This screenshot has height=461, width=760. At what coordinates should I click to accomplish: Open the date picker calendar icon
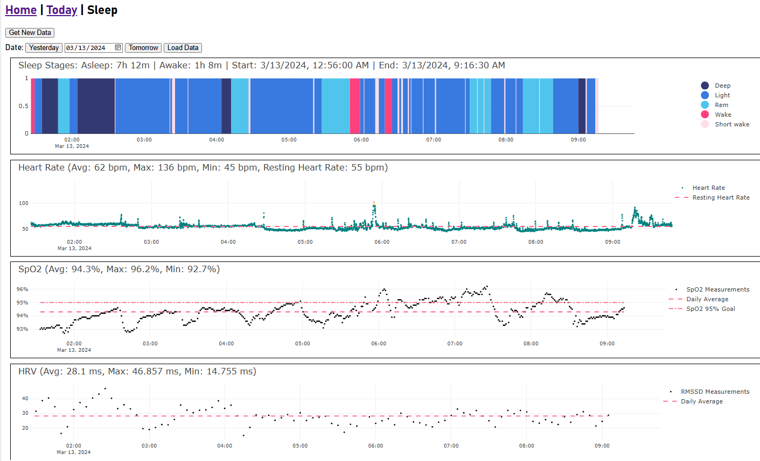pyautogui.click(x=118, y=48)
